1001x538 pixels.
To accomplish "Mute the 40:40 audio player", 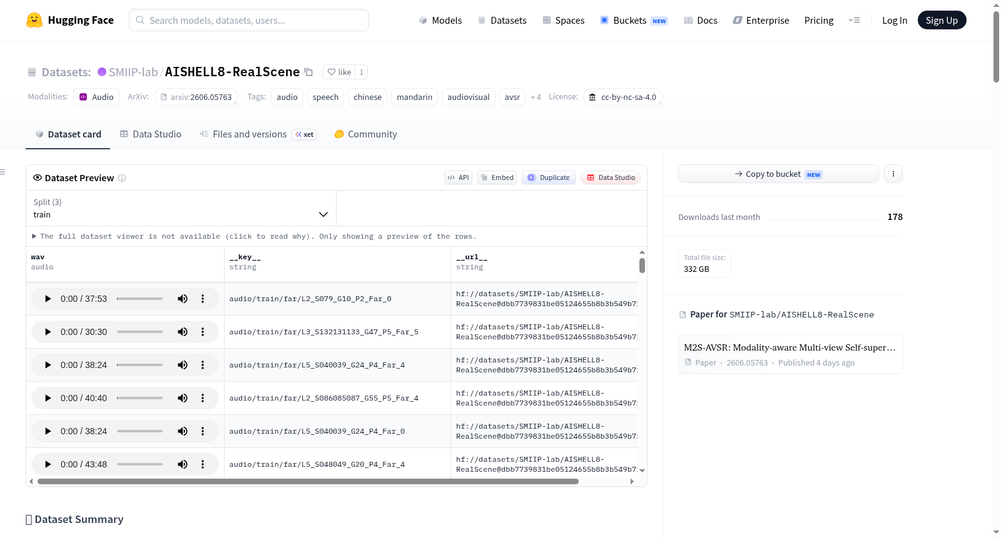I will pyautogui.click(x=183, y=398).
